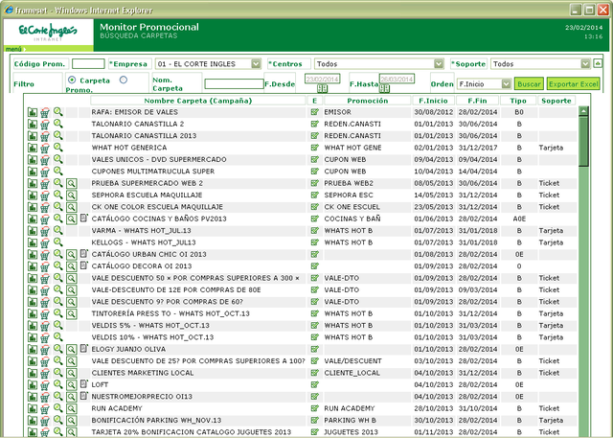
Task: Collapse the search filter panel with the arrow button
Action: pyautogui.click(x=598, y=63)
